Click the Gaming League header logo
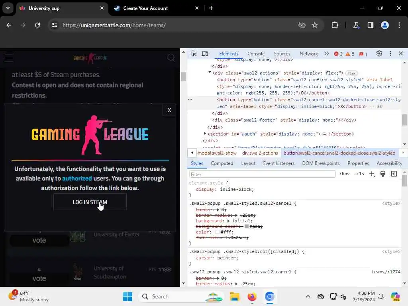The image size is (408, 306). [x=90, y=58]
